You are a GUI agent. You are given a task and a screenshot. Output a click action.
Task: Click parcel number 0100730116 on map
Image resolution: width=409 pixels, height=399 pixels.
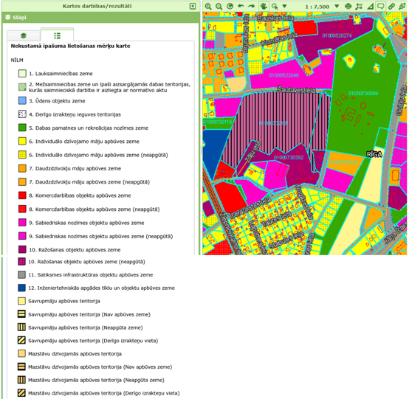pyautogui.click(x=217, y=122)
